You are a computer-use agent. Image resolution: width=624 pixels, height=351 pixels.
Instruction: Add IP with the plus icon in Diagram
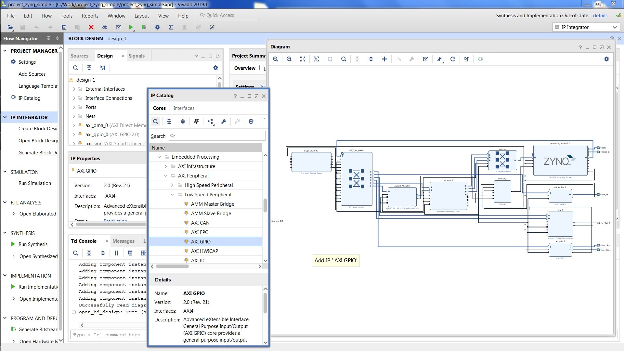[x=384, y=59]
